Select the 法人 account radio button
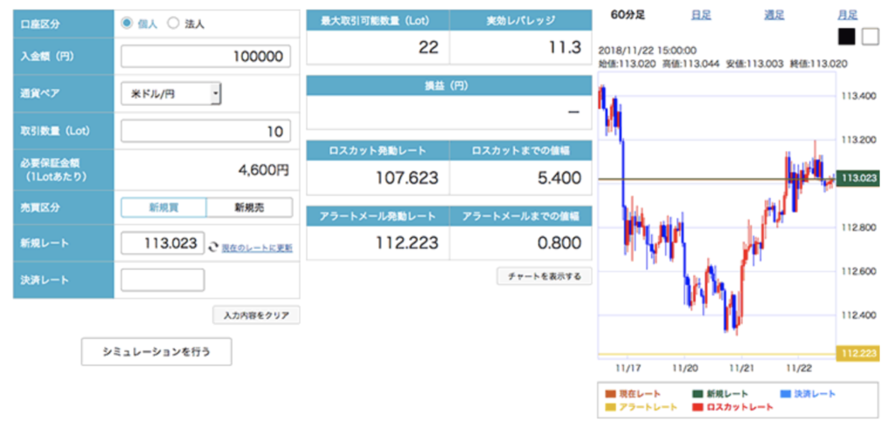Viewport: 895px width, 428px height. click(x=172, y=23)
